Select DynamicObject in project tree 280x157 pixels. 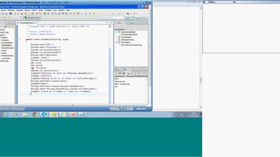[x=7, y=43]
